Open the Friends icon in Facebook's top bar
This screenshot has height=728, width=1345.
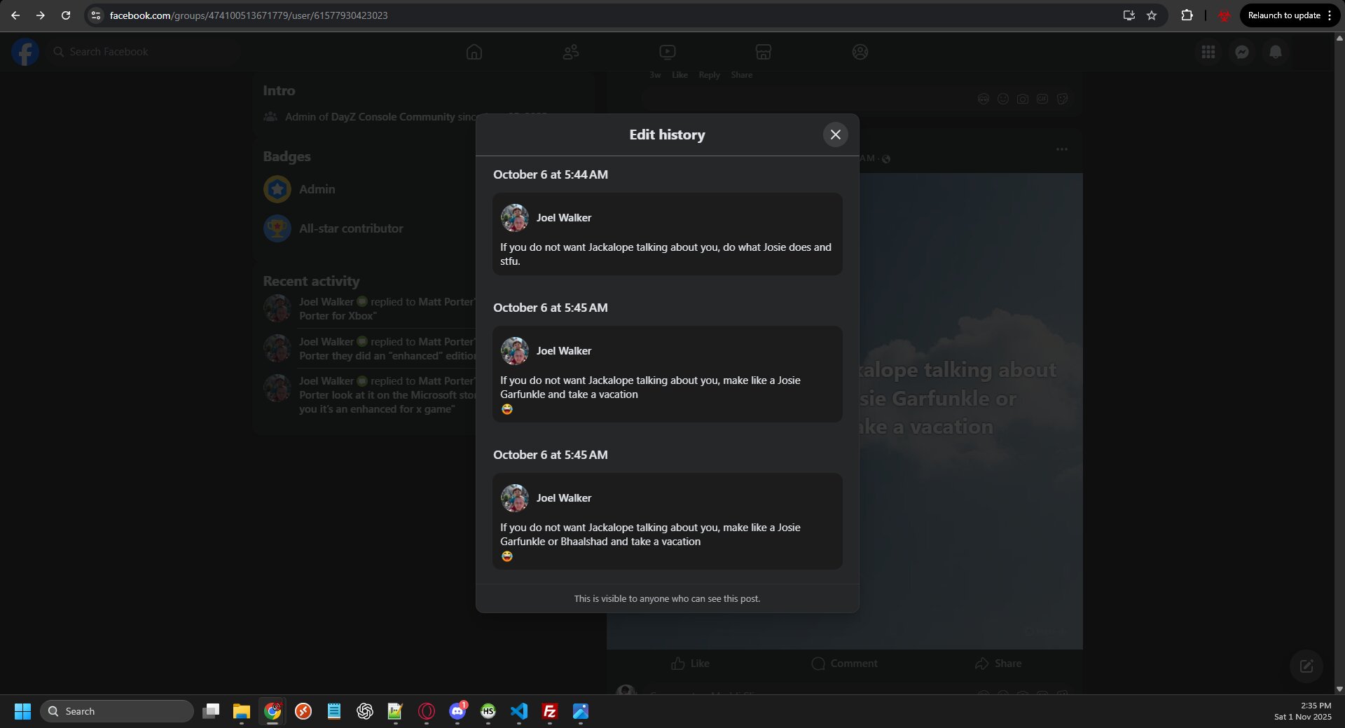[571, 52]
